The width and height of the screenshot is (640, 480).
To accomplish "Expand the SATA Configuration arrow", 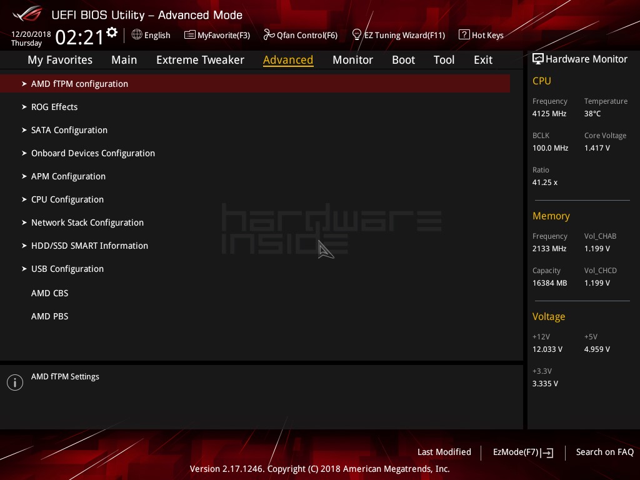I will 24,130.
